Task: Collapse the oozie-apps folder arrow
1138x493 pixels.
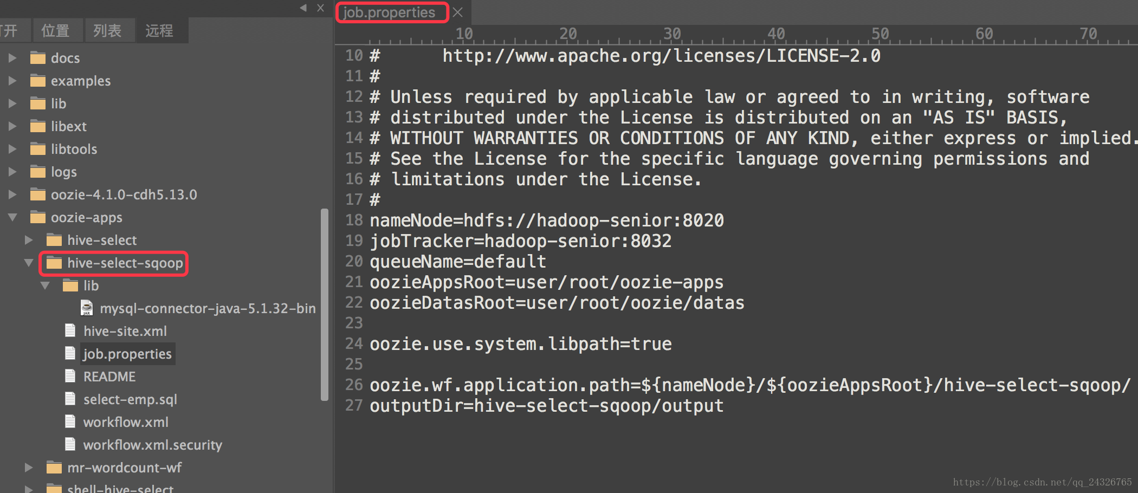Action: pos(12,217)
